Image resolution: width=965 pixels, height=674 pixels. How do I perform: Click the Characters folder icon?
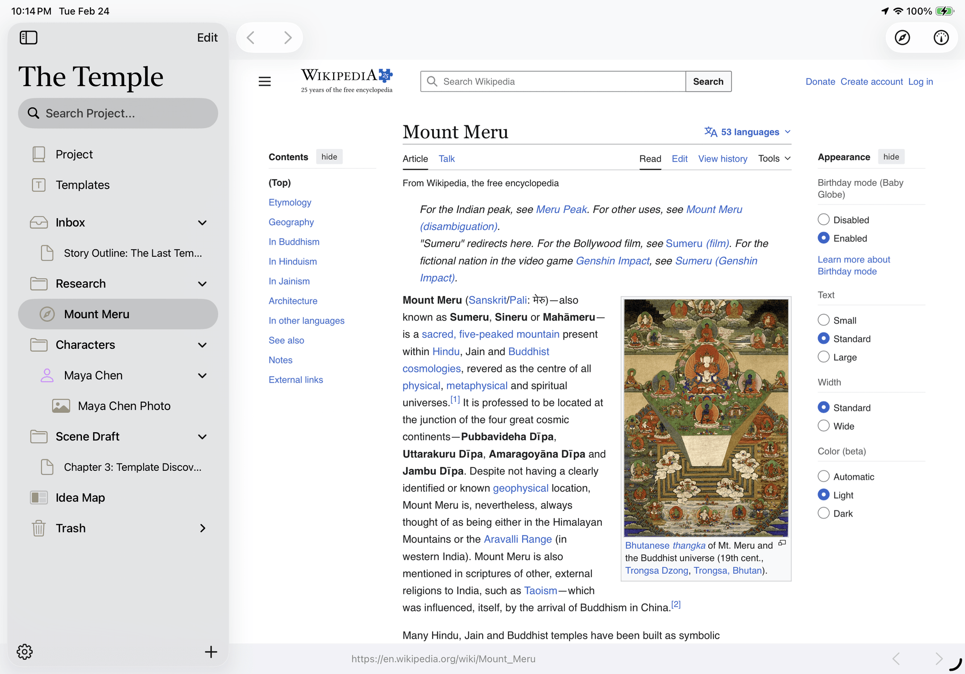pos(39,345)
